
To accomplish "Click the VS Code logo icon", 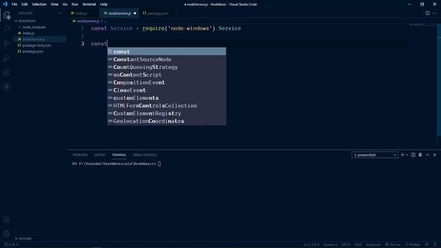I will [x=5, y=4].
